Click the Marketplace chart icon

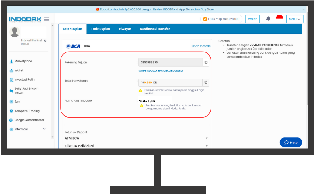coord(11,61)
